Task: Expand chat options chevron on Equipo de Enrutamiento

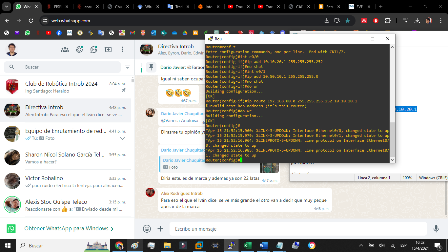Action: [122, 138]
